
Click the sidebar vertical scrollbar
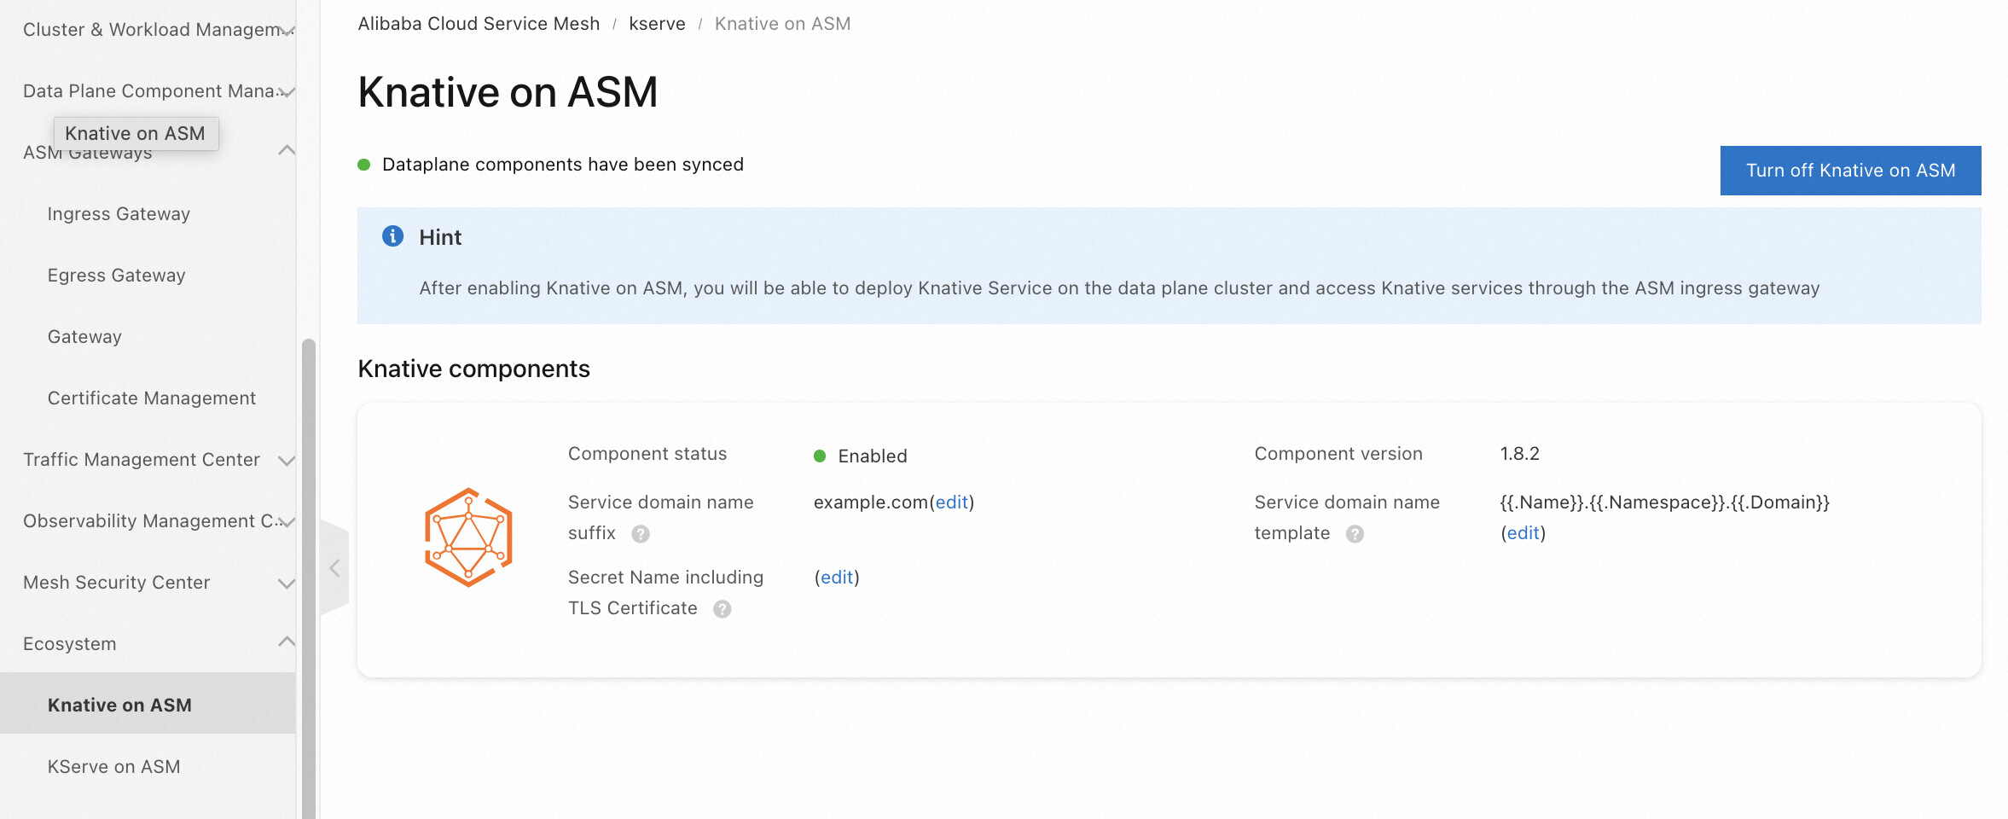(309, 578)
